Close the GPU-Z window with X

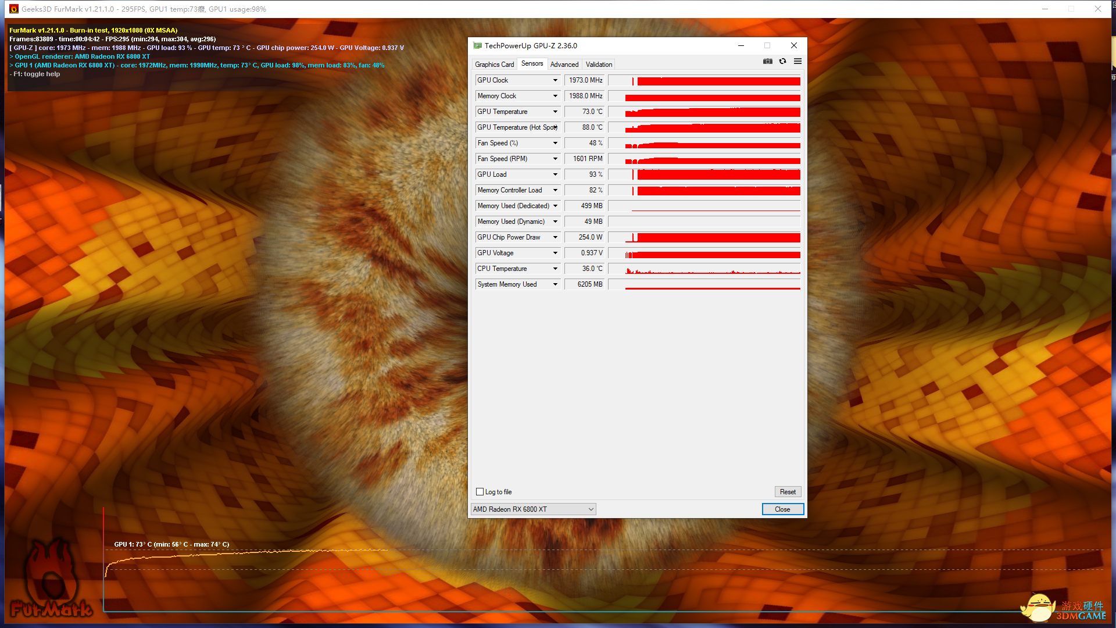pos(794,45)
